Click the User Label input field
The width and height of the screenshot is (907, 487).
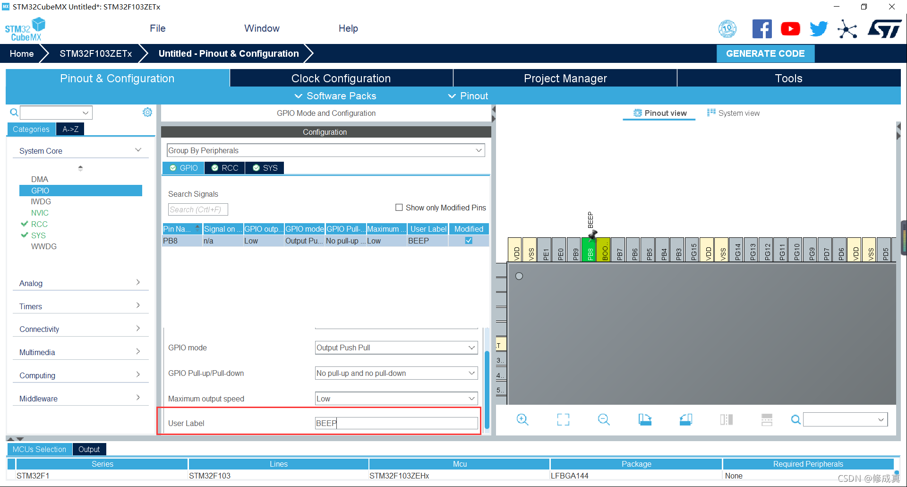396,423
